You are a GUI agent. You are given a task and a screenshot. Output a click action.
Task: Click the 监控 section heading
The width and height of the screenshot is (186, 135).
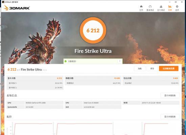point(9,117)
